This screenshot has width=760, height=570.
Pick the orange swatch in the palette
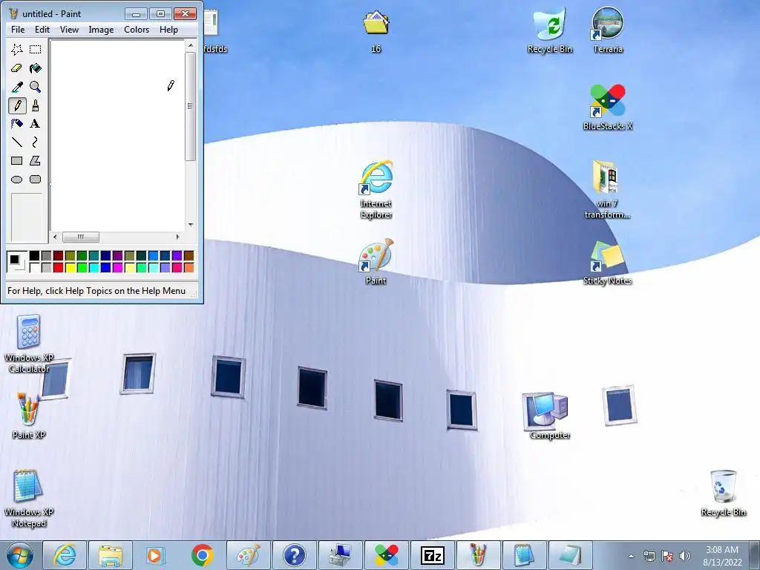[189, 267]
